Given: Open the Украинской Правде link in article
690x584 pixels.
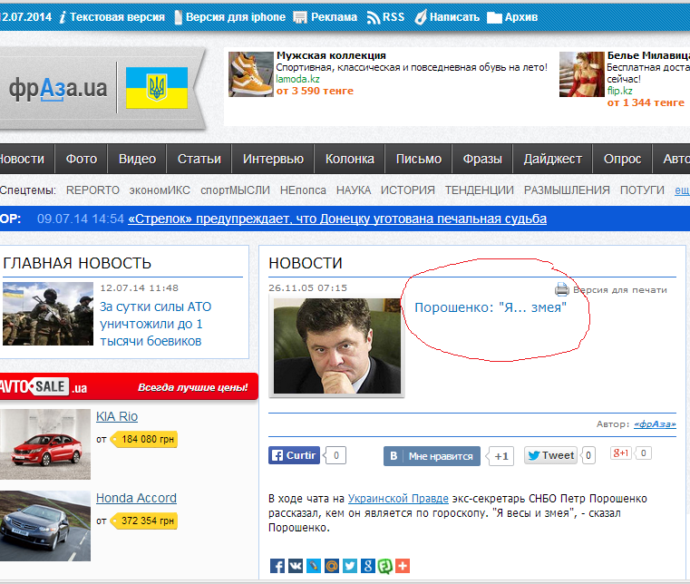Looking at the screenshot, I should click(x=398, y=499).
